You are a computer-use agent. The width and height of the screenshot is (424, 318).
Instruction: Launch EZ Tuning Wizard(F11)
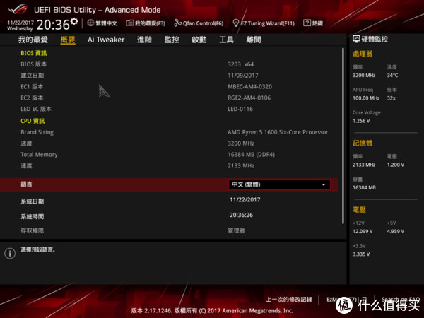click(264, 23)
